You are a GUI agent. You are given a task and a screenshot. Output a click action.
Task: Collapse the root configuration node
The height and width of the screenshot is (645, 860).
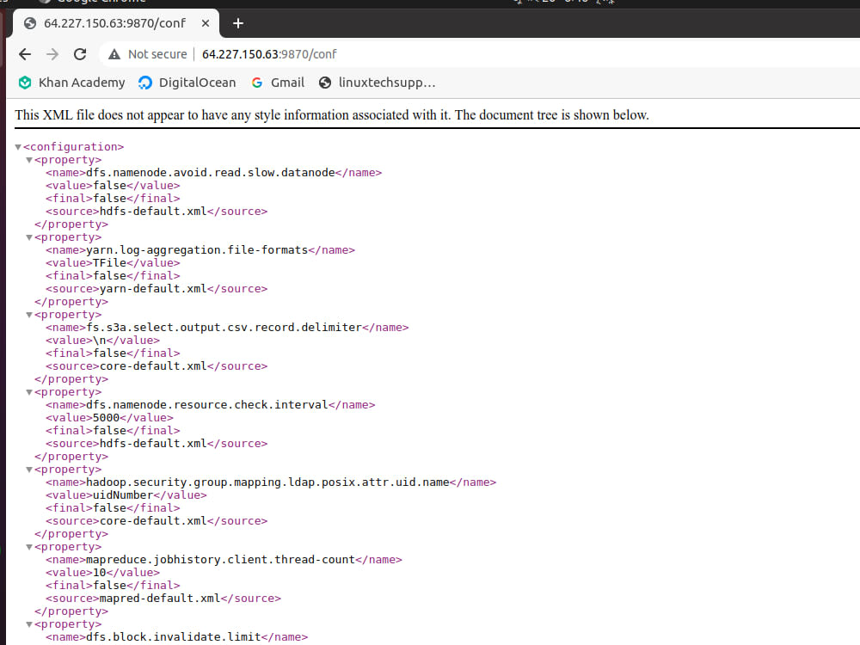click(x=18, y=147)
